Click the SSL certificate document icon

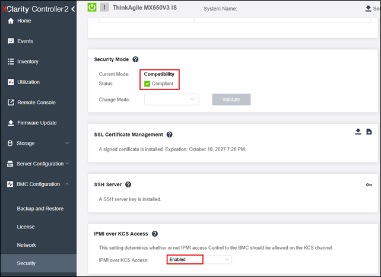pyautogui.click(x=369, y=132)
